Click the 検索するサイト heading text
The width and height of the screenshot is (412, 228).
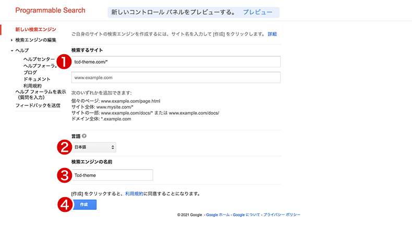coord(87,50)
